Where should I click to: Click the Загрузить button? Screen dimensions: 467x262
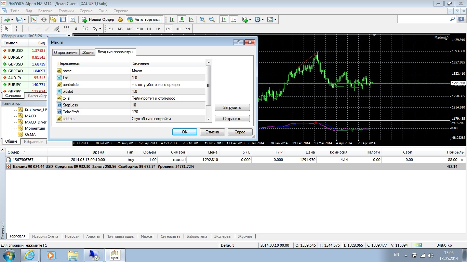(232, 107)
